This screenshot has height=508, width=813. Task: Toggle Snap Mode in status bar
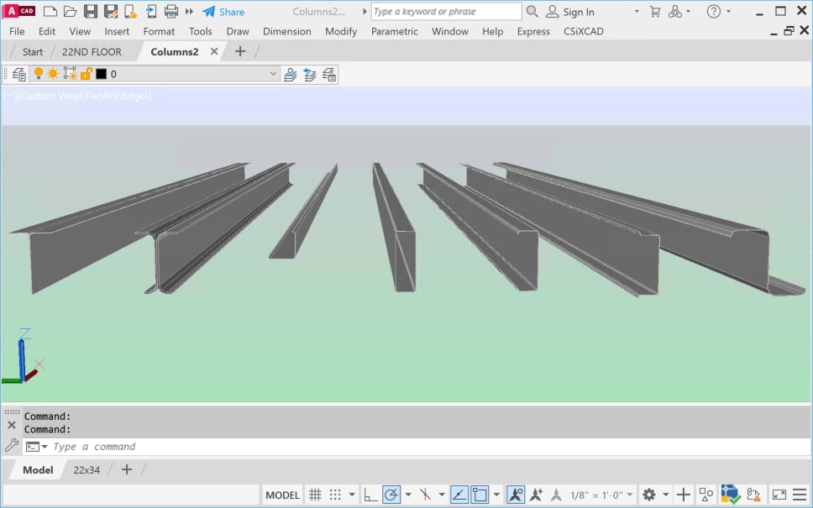(335, 495)
